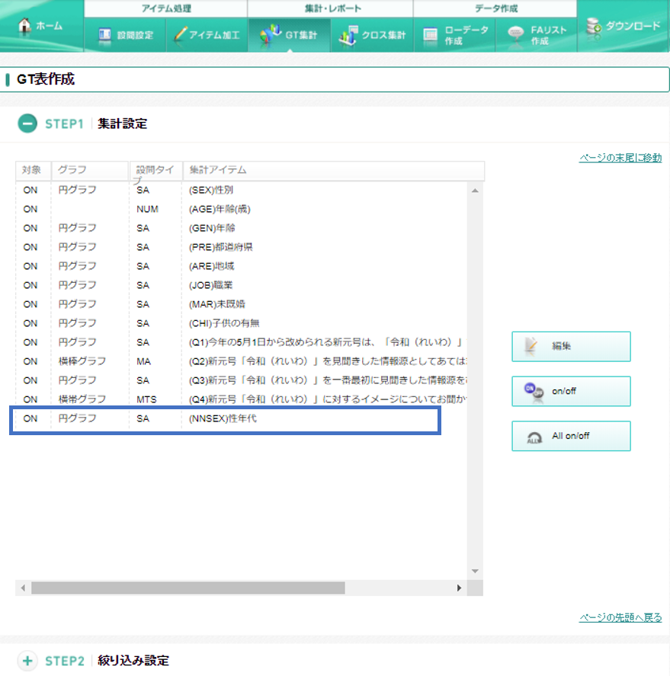Image resolution: width=670 pixels, height=676 pixels.
Task: Select the (GEN)年齢 row
Action: tap(241, 228)
